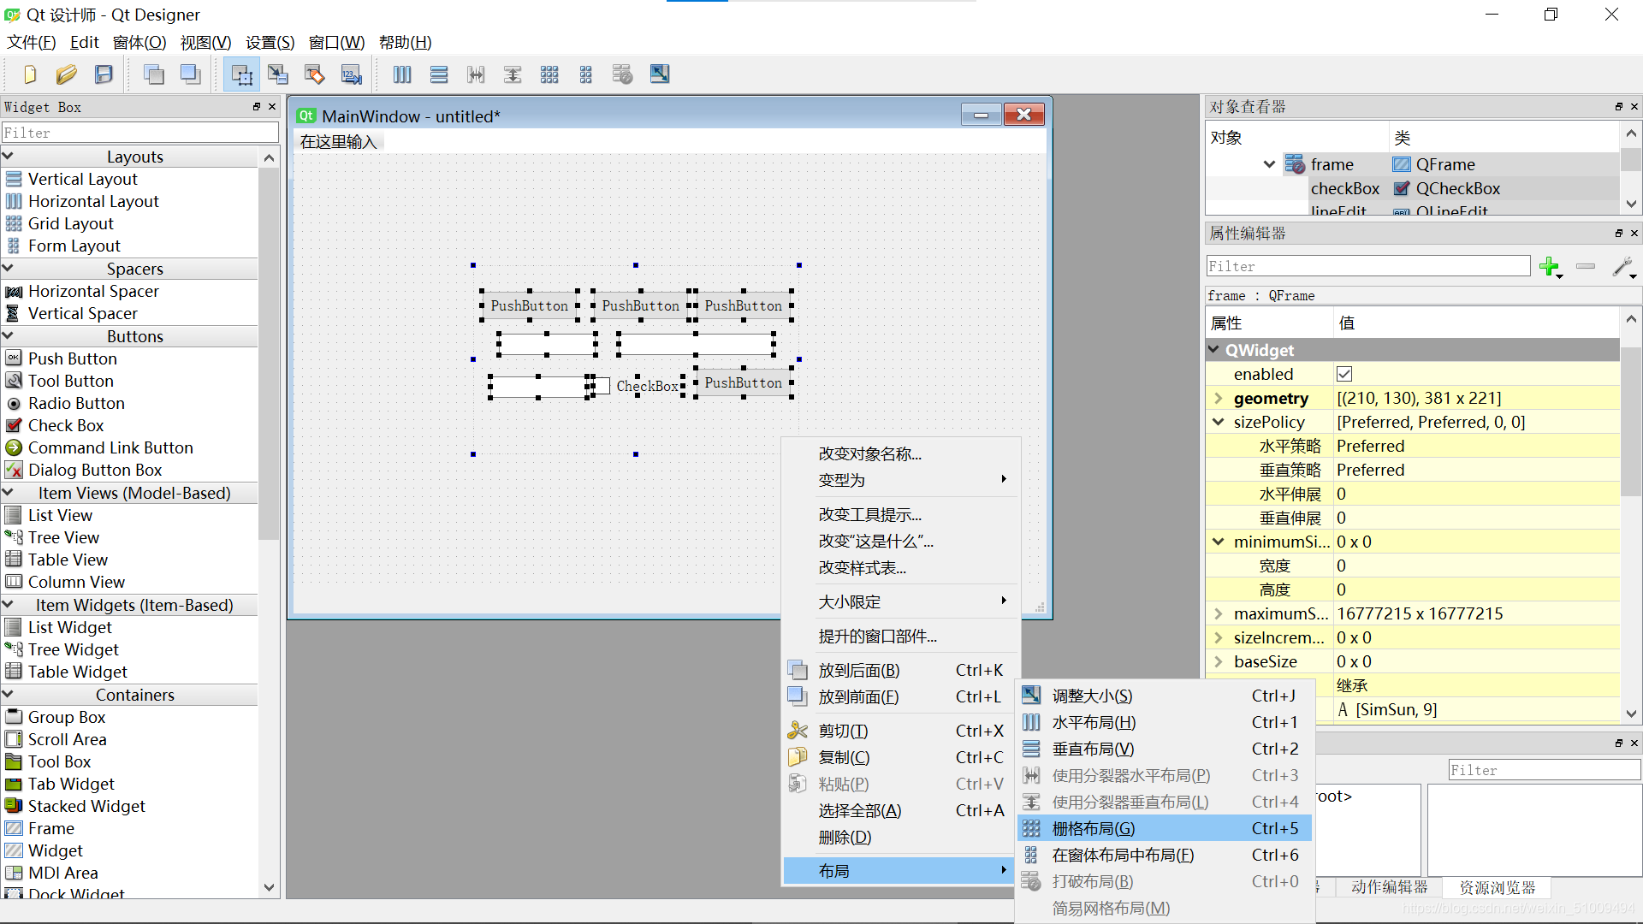Screen dimensions: 1643x924
Task: Select the Edit Buddies mode icon
Action: pos(315,74)
